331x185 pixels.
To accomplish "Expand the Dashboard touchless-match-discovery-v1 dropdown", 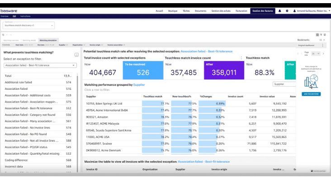I will [x=28, y=26].
